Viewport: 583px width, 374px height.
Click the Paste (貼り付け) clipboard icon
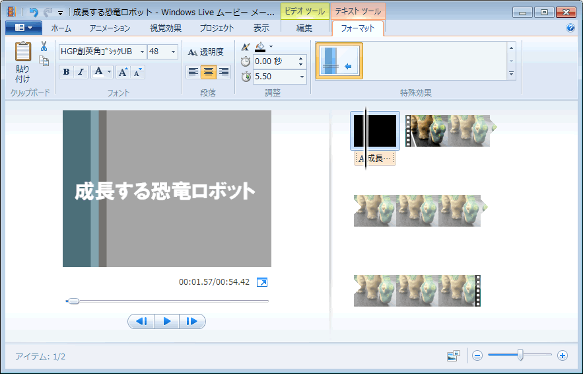coord(23,53)
